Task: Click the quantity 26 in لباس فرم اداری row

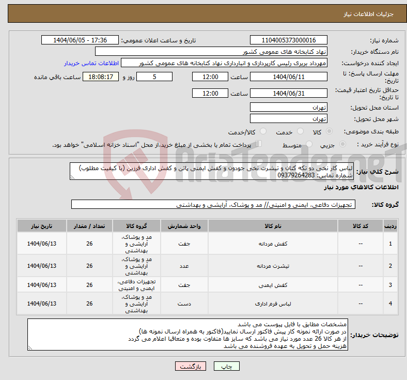Action: pos(89,303)
